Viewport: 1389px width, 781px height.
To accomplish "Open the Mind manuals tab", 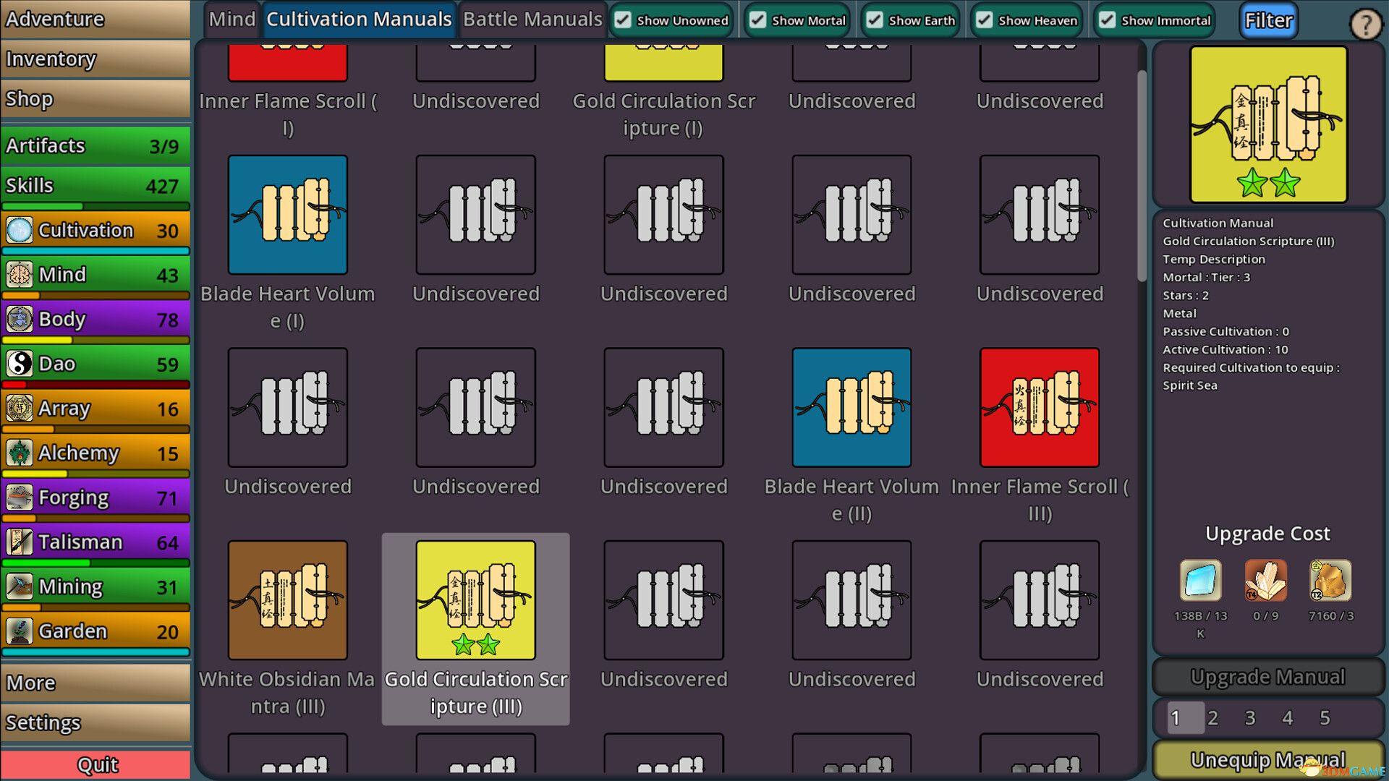I will 231,20.
